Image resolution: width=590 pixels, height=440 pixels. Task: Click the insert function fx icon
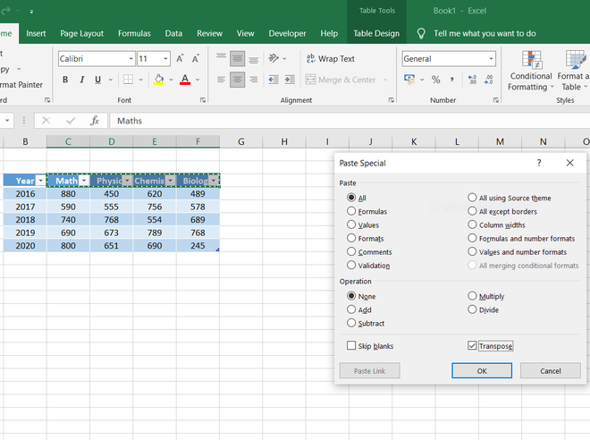coord(94,121)
